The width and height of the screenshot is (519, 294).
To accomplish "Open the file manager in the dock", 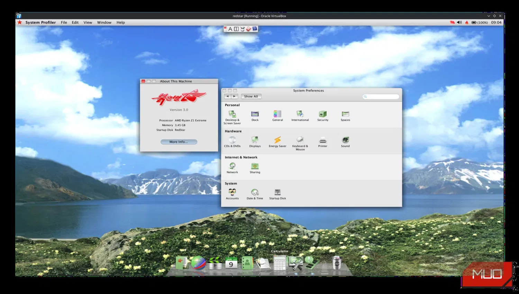I will 182,263.
